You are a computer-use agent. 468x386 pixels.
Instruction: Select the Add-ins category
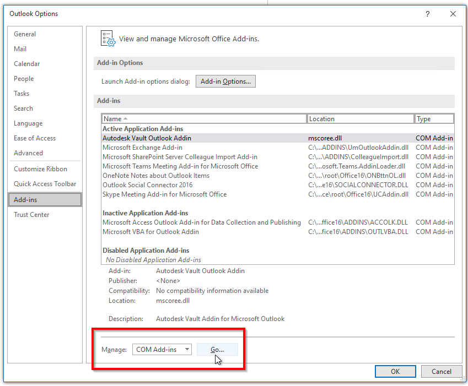pyautogui.click(x=45, y=200)
